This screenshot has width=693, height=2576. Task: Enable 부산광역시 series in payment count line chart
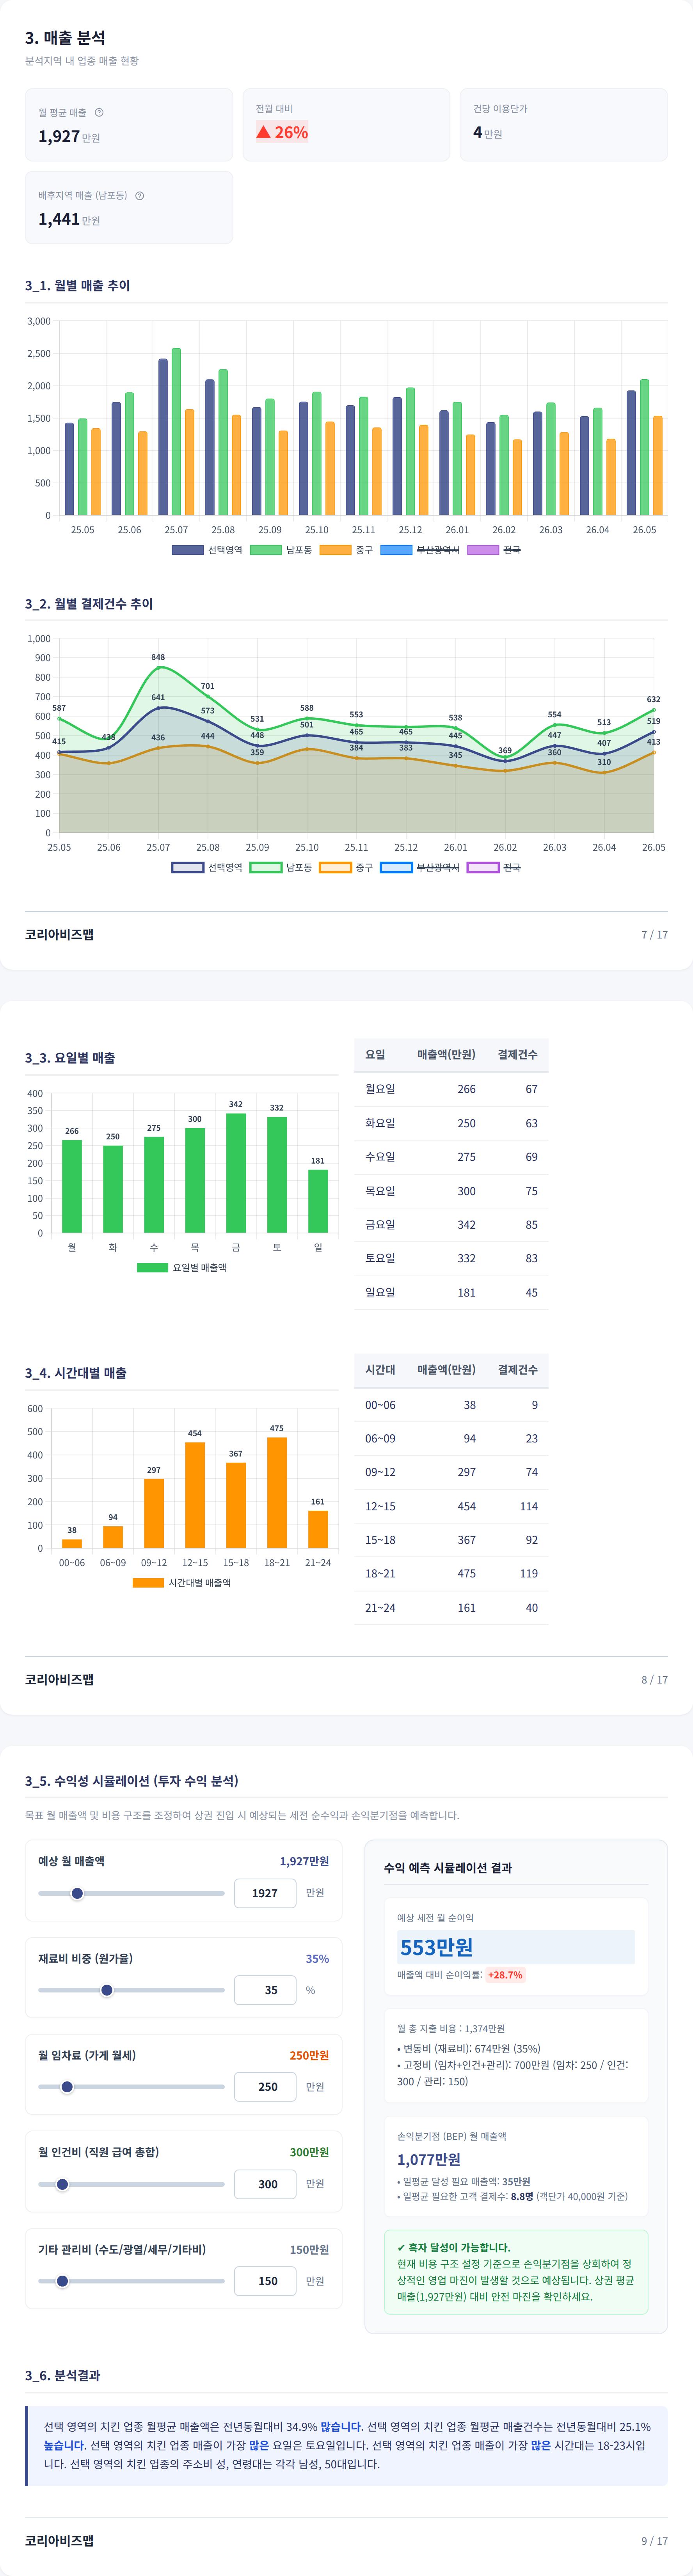420,867
